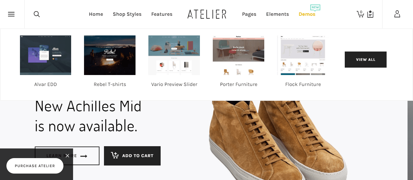Open the Rebel T-shirts demo thumbnail
The width and height of the screenshot is (413, 180).
point(110,55)
